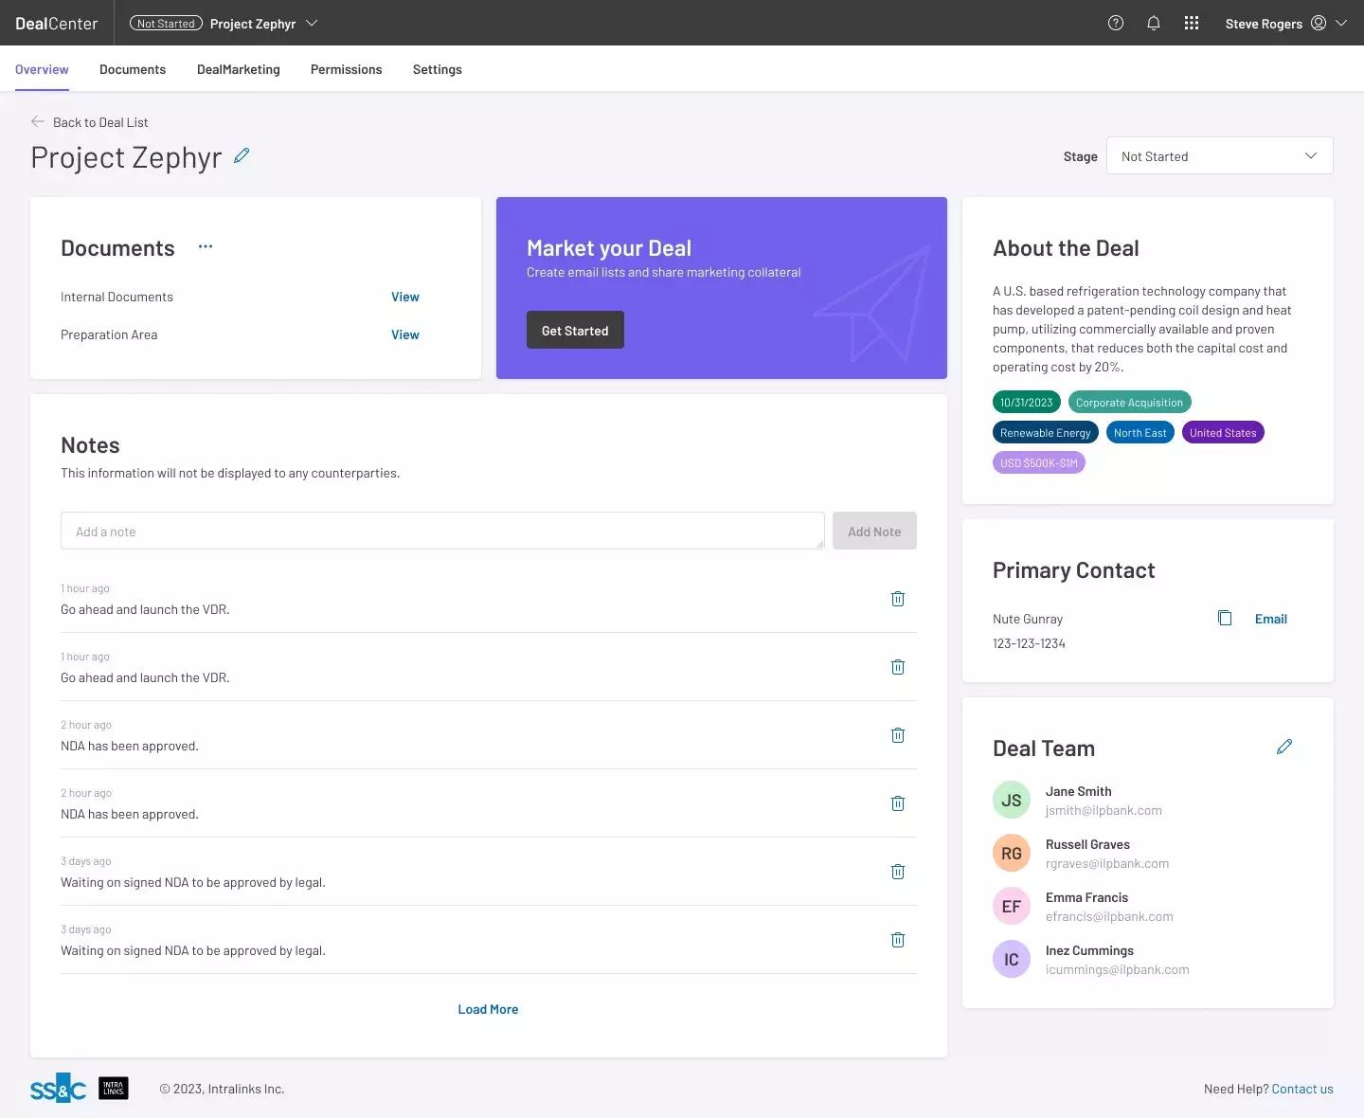Expand the Stage dropdown showing Not Started
Screen dimensions: 1364x1118
pyautogui.click(x=1219, y=156)
